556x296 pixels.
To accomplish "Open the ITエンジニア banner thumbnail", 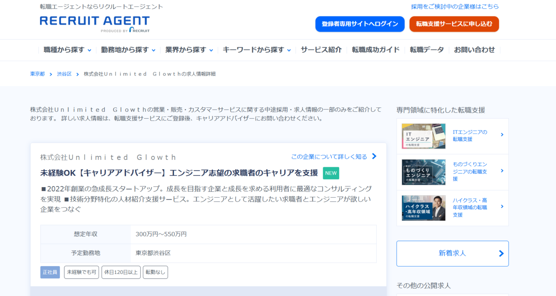I will click(424, 136).
